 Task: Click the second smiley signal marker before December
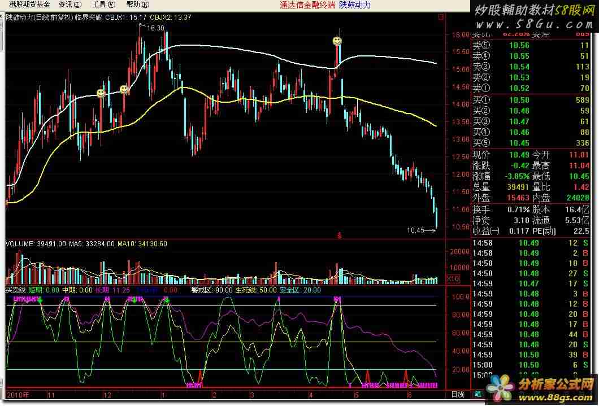pyautogui.click(x=124, y=90)
